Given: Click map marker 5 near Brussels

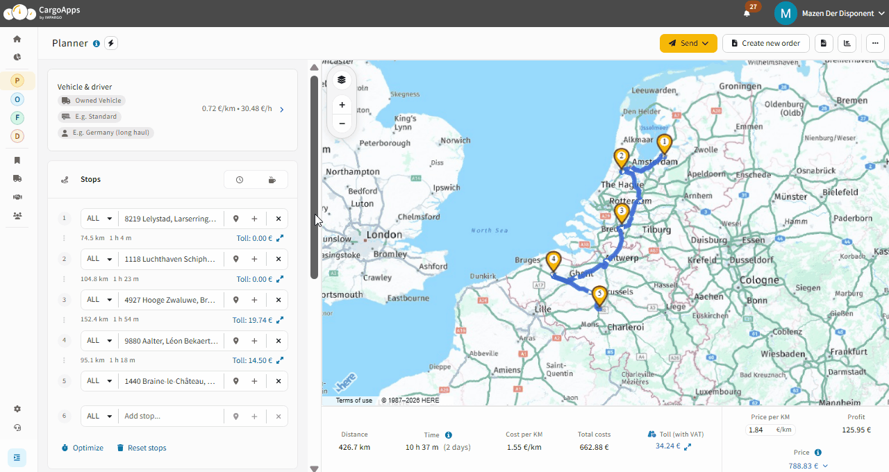Looking at the screenshot, I should (599, 296).
